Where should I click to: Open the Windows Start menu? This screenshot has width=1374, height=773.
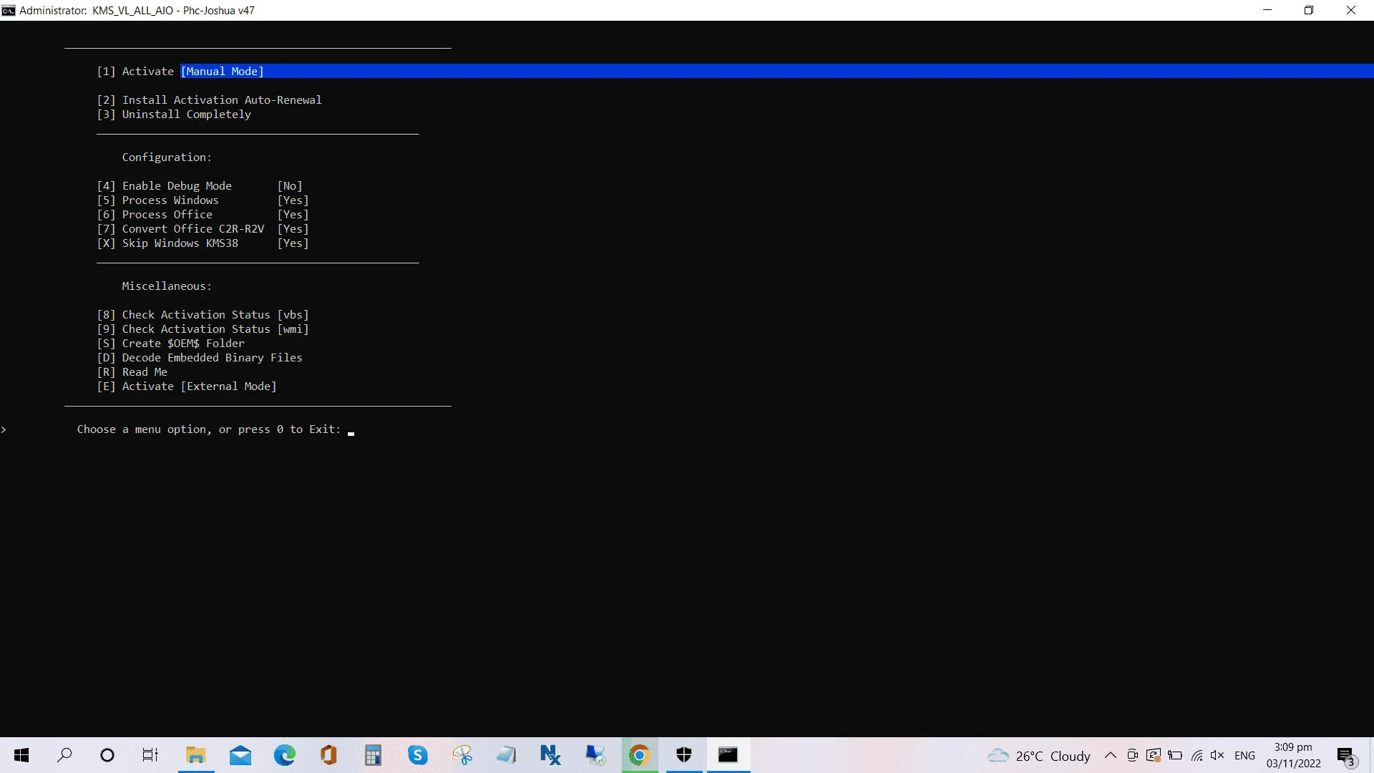click(x=21, y=755)
